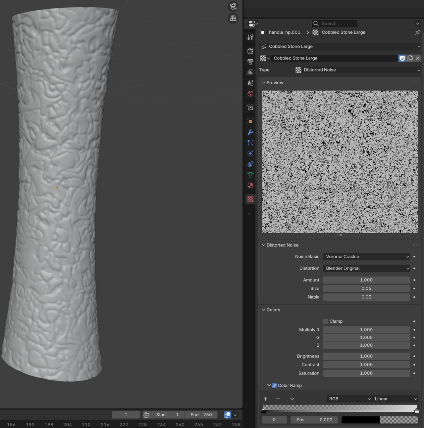Open the Render properties tab

coord(250,51)
